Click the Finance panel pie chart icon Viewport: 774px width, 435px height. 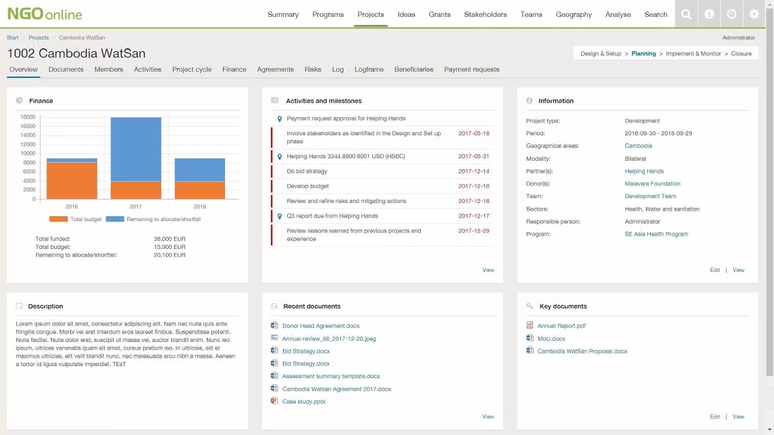[19, 100]
